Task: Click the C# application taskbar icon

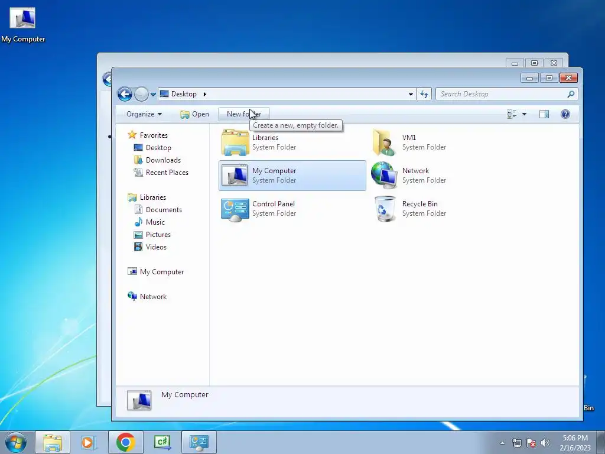Action: pyautogui.click(x=162, y=442)
